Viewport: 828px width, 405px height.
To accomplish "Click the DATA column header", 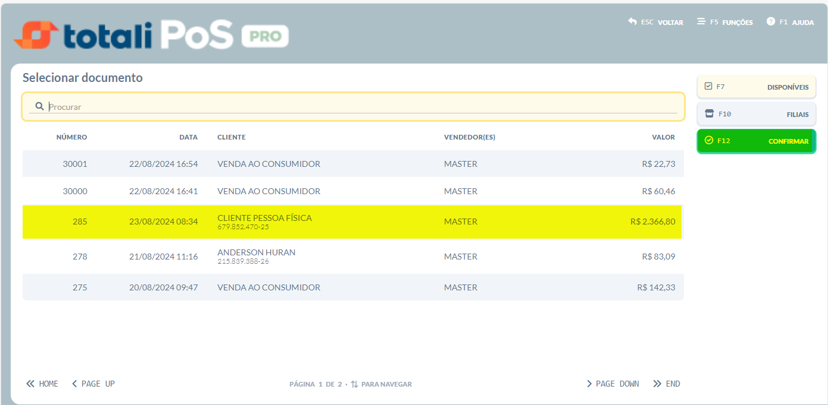I will (x=189, y=137).
